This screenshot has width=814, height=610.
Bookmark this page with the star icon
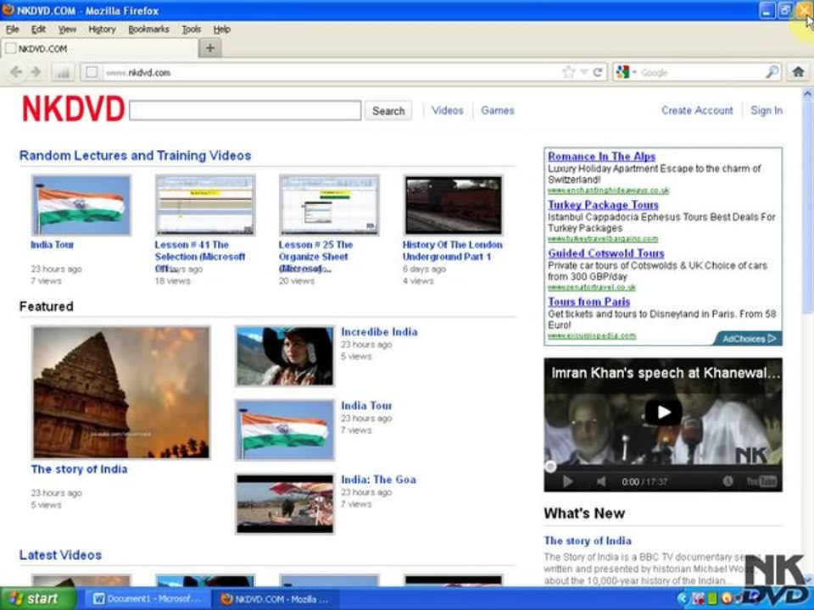click(568, 72)
